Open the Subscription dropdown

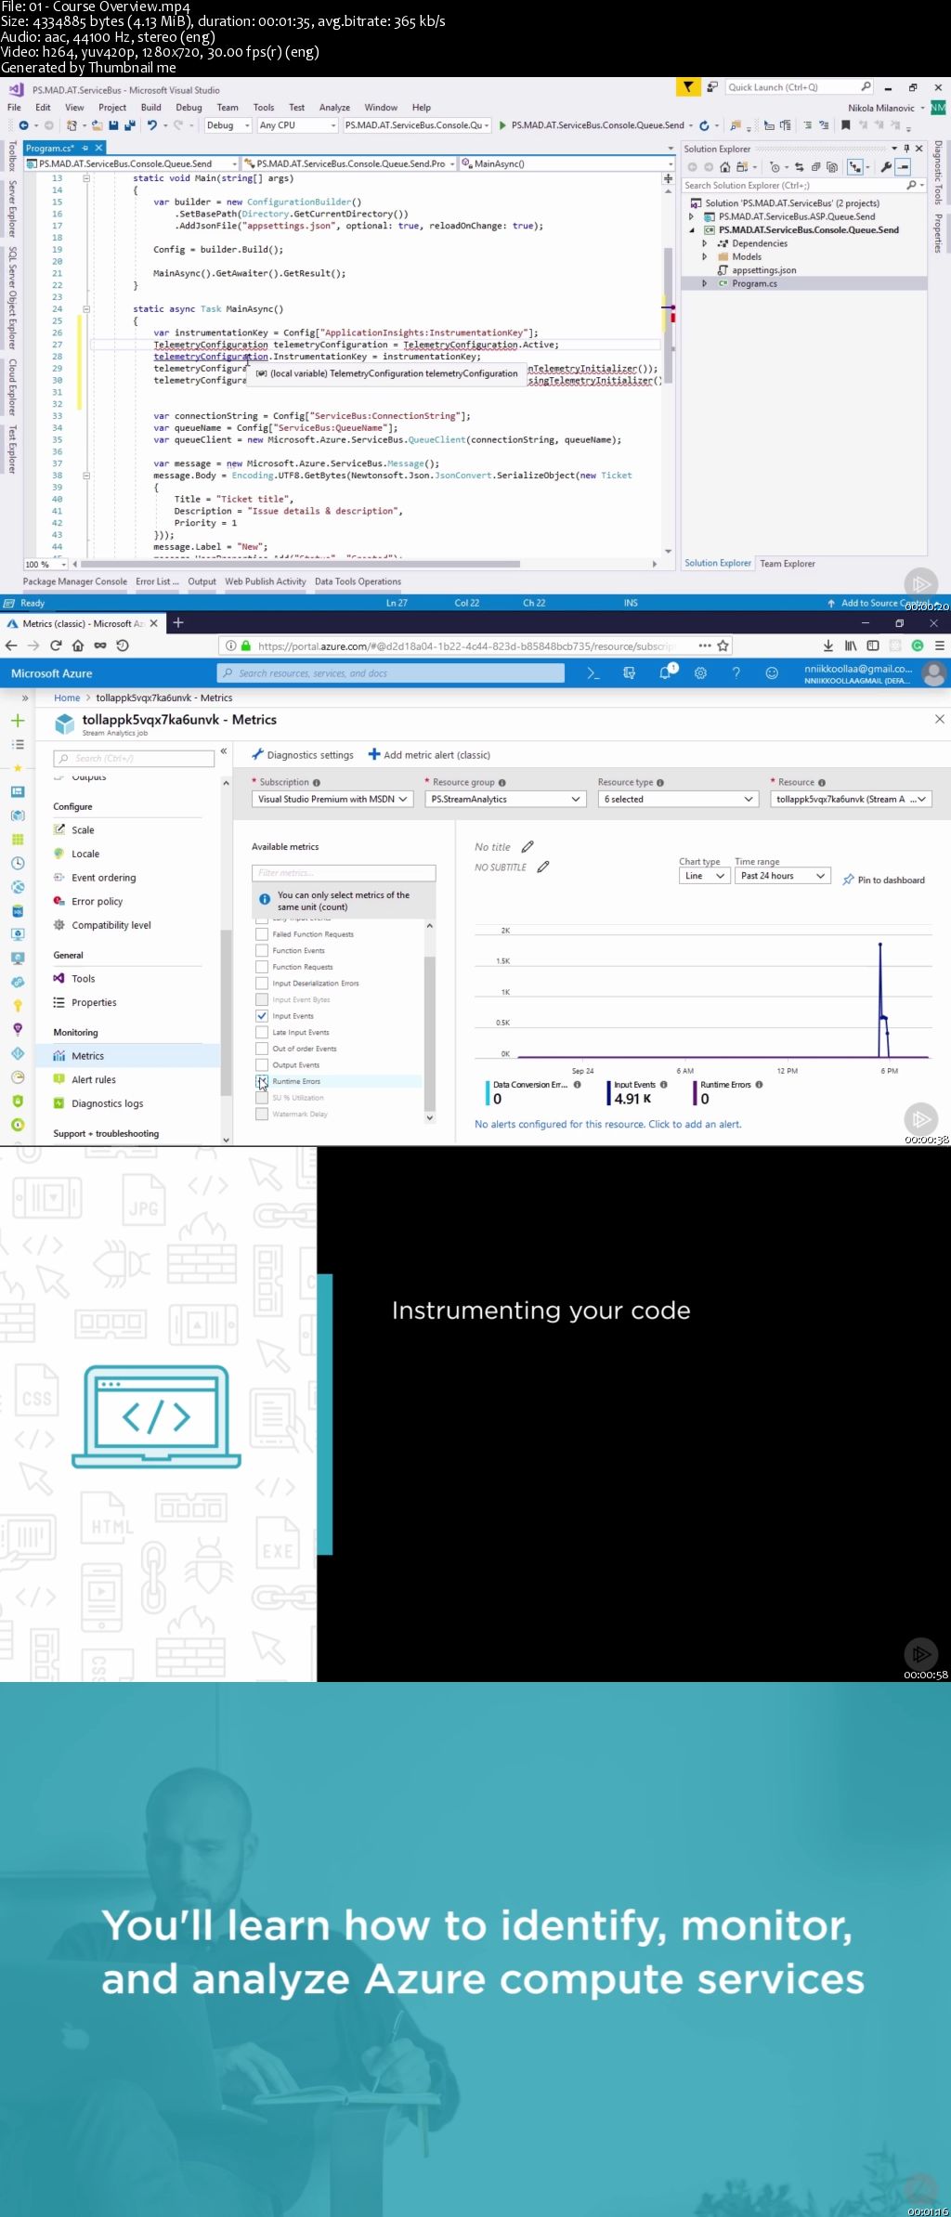pyautogui.click(x=332, y=799)
